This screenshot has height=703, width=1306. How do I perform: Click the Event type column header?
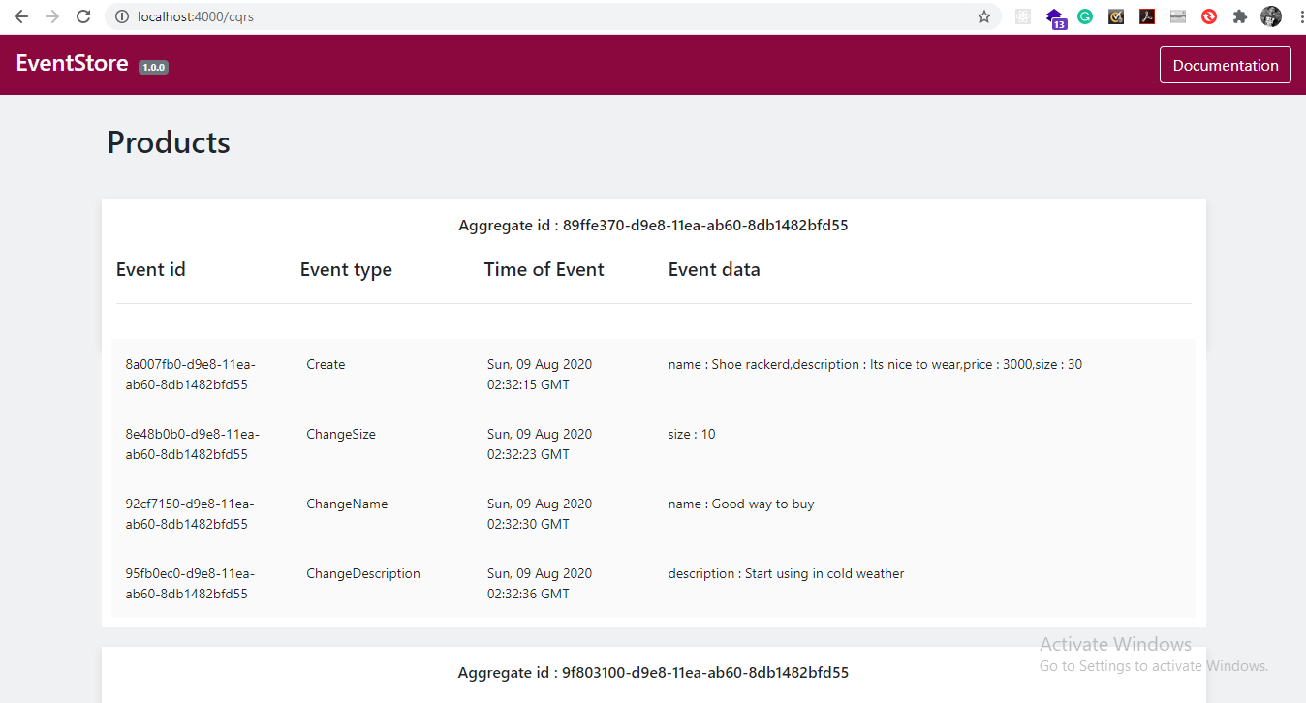tap(346, 270)
